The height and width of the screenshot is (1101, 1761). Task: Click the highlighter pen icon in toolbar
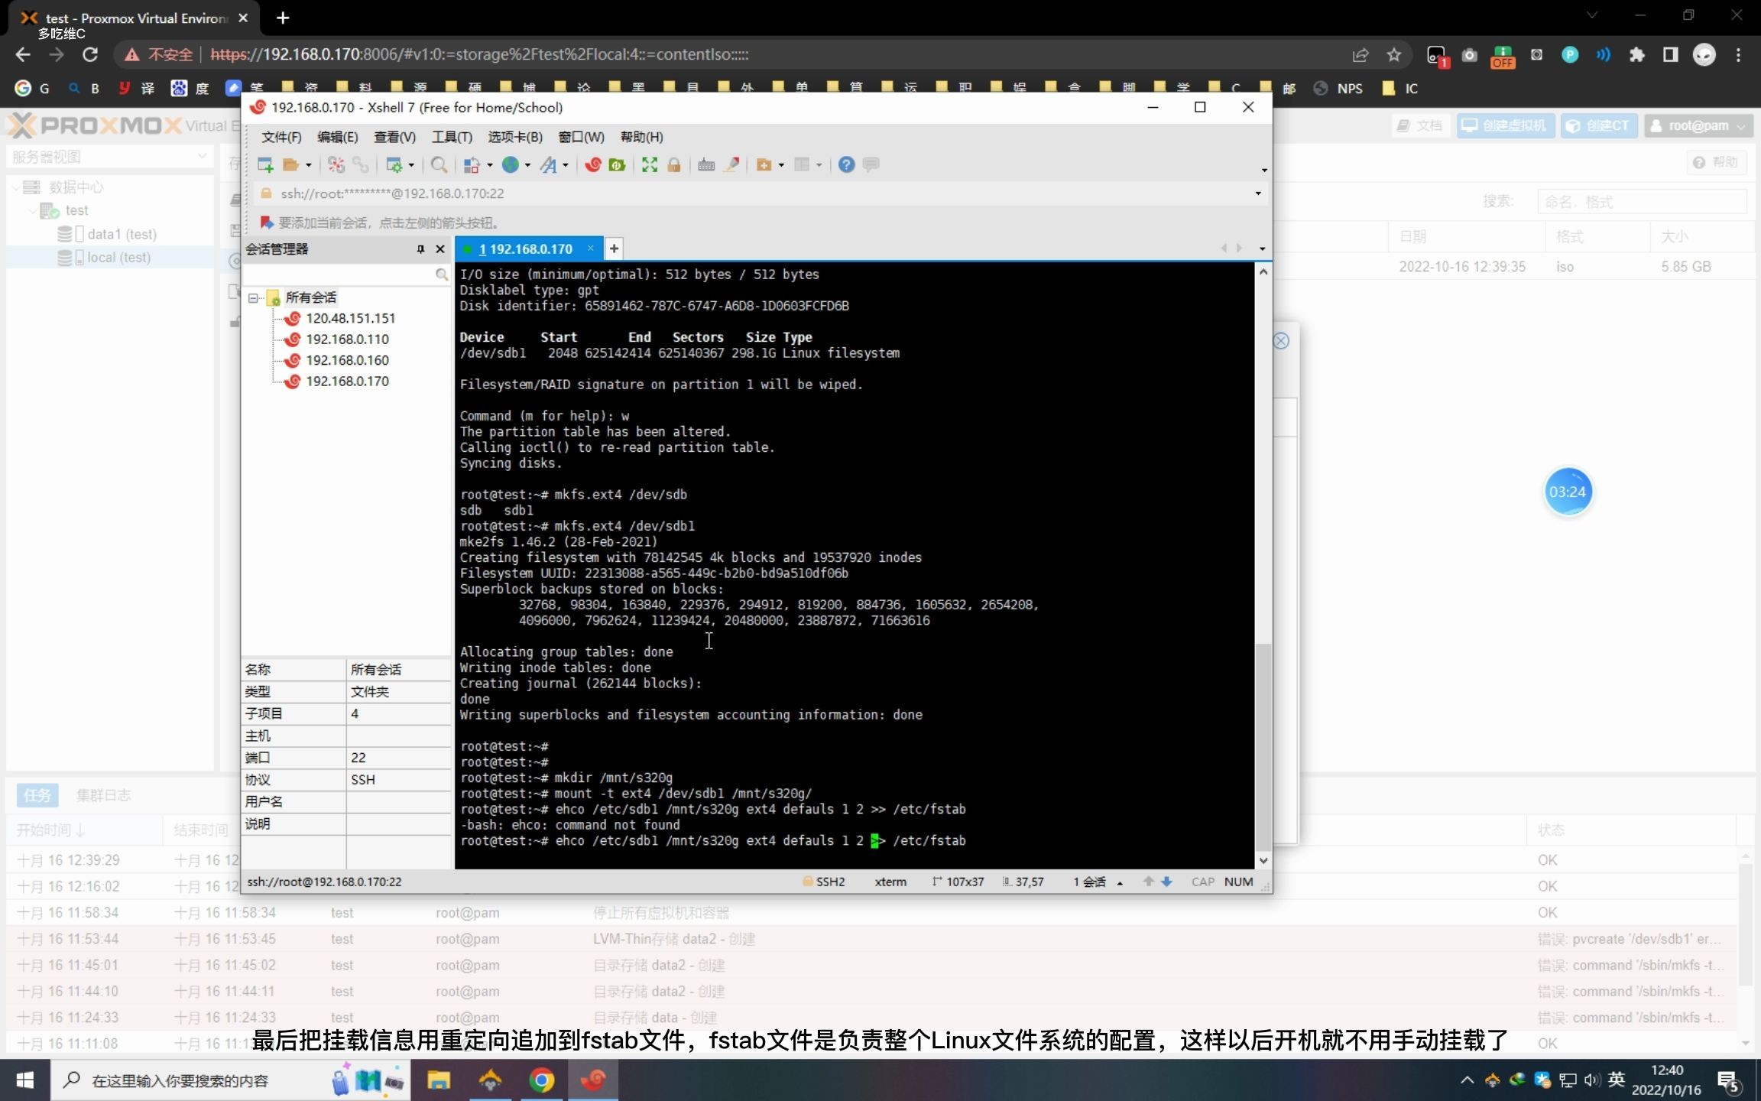[x=731, y=164]
